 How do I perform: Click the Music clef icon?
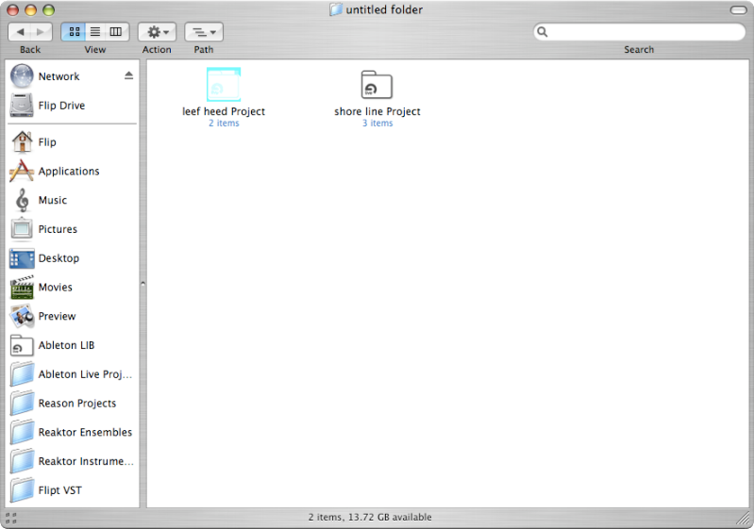point(22,200)
